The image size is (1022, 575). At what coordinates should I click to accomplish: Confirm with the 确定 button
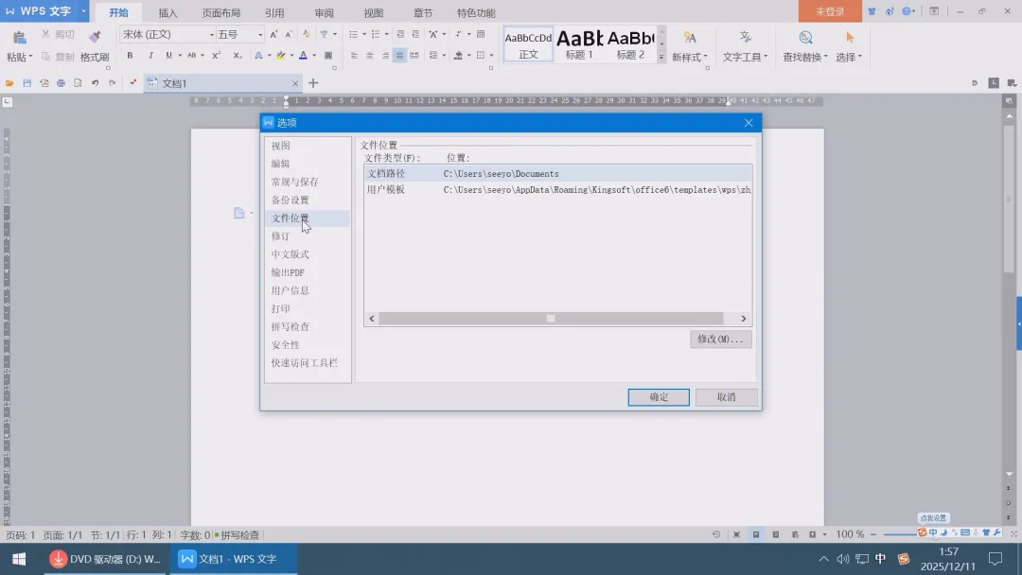coord(659,397)
